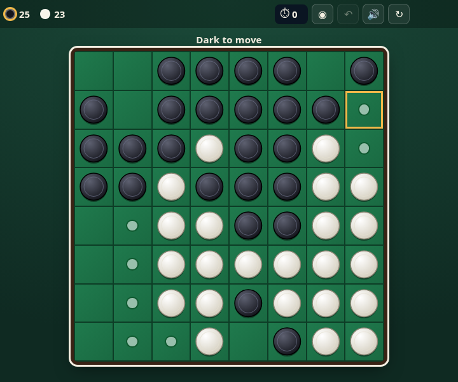This screenshot has width=458, height=382.
Task: Click the dark score value 25
Action: point(25,15)
